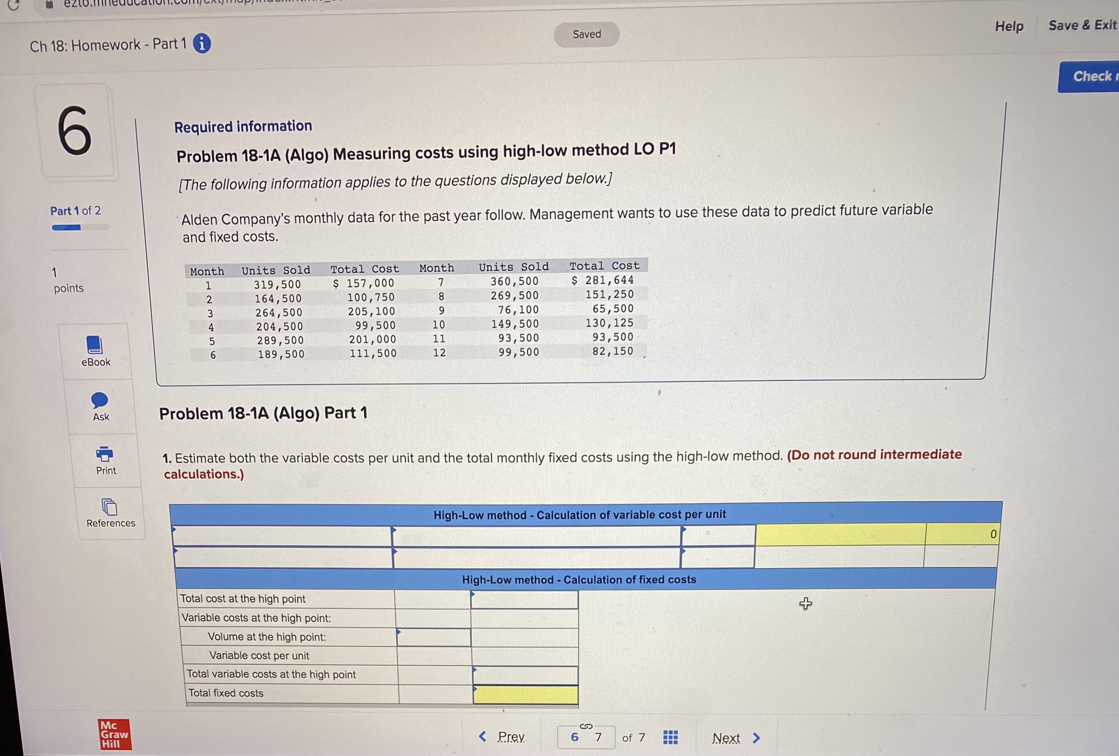Click Save & Exit
Image resolution: width=1119 pixels, height=756 pixels.
coord(1082,25)
